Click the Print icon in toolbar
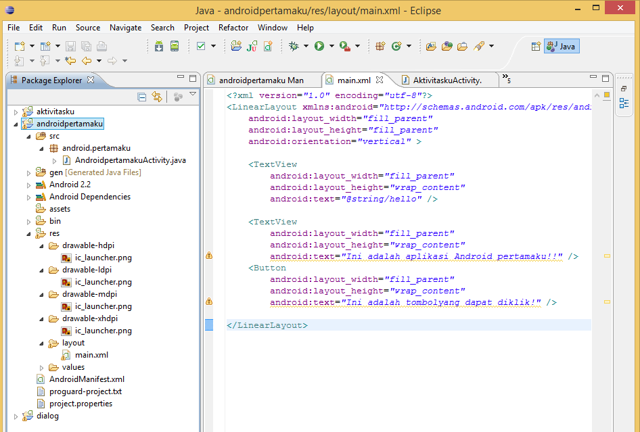This screenshot has width=640, height=432. 101,46
